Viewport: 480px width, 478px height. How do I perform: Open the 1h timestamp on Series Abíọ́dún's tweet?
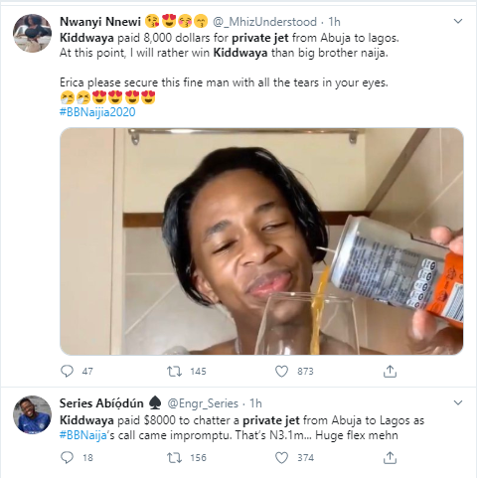point(255,403)
